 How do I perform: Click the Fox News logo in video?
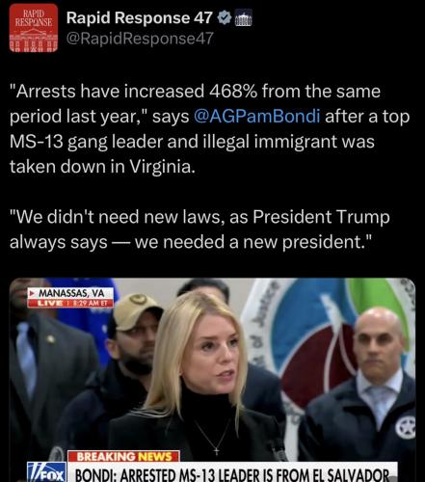pos(47,472)
